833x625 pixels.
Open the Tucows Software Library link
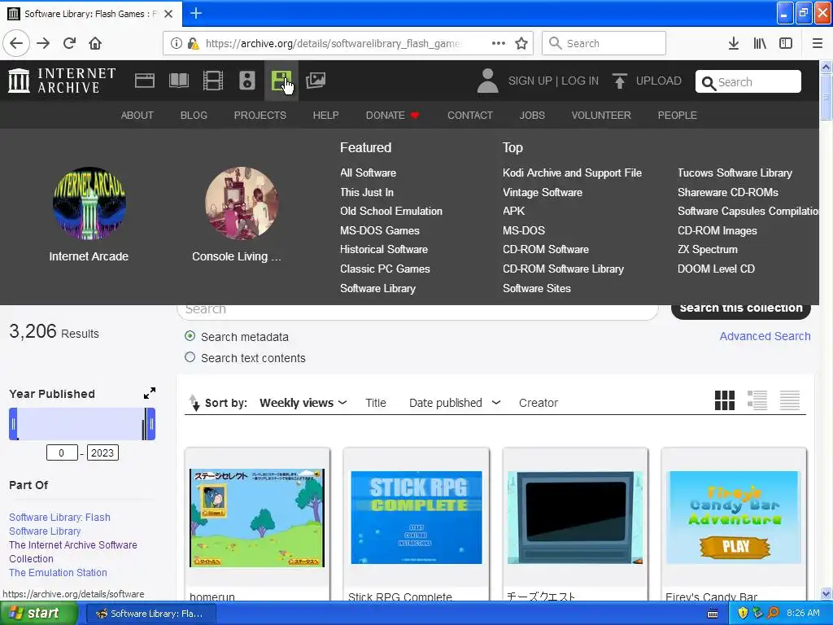(x=735, y=173)
